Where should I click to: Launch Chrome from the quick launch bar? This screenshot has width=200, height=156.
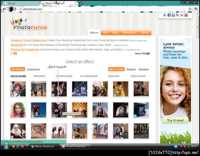[13, 146]
